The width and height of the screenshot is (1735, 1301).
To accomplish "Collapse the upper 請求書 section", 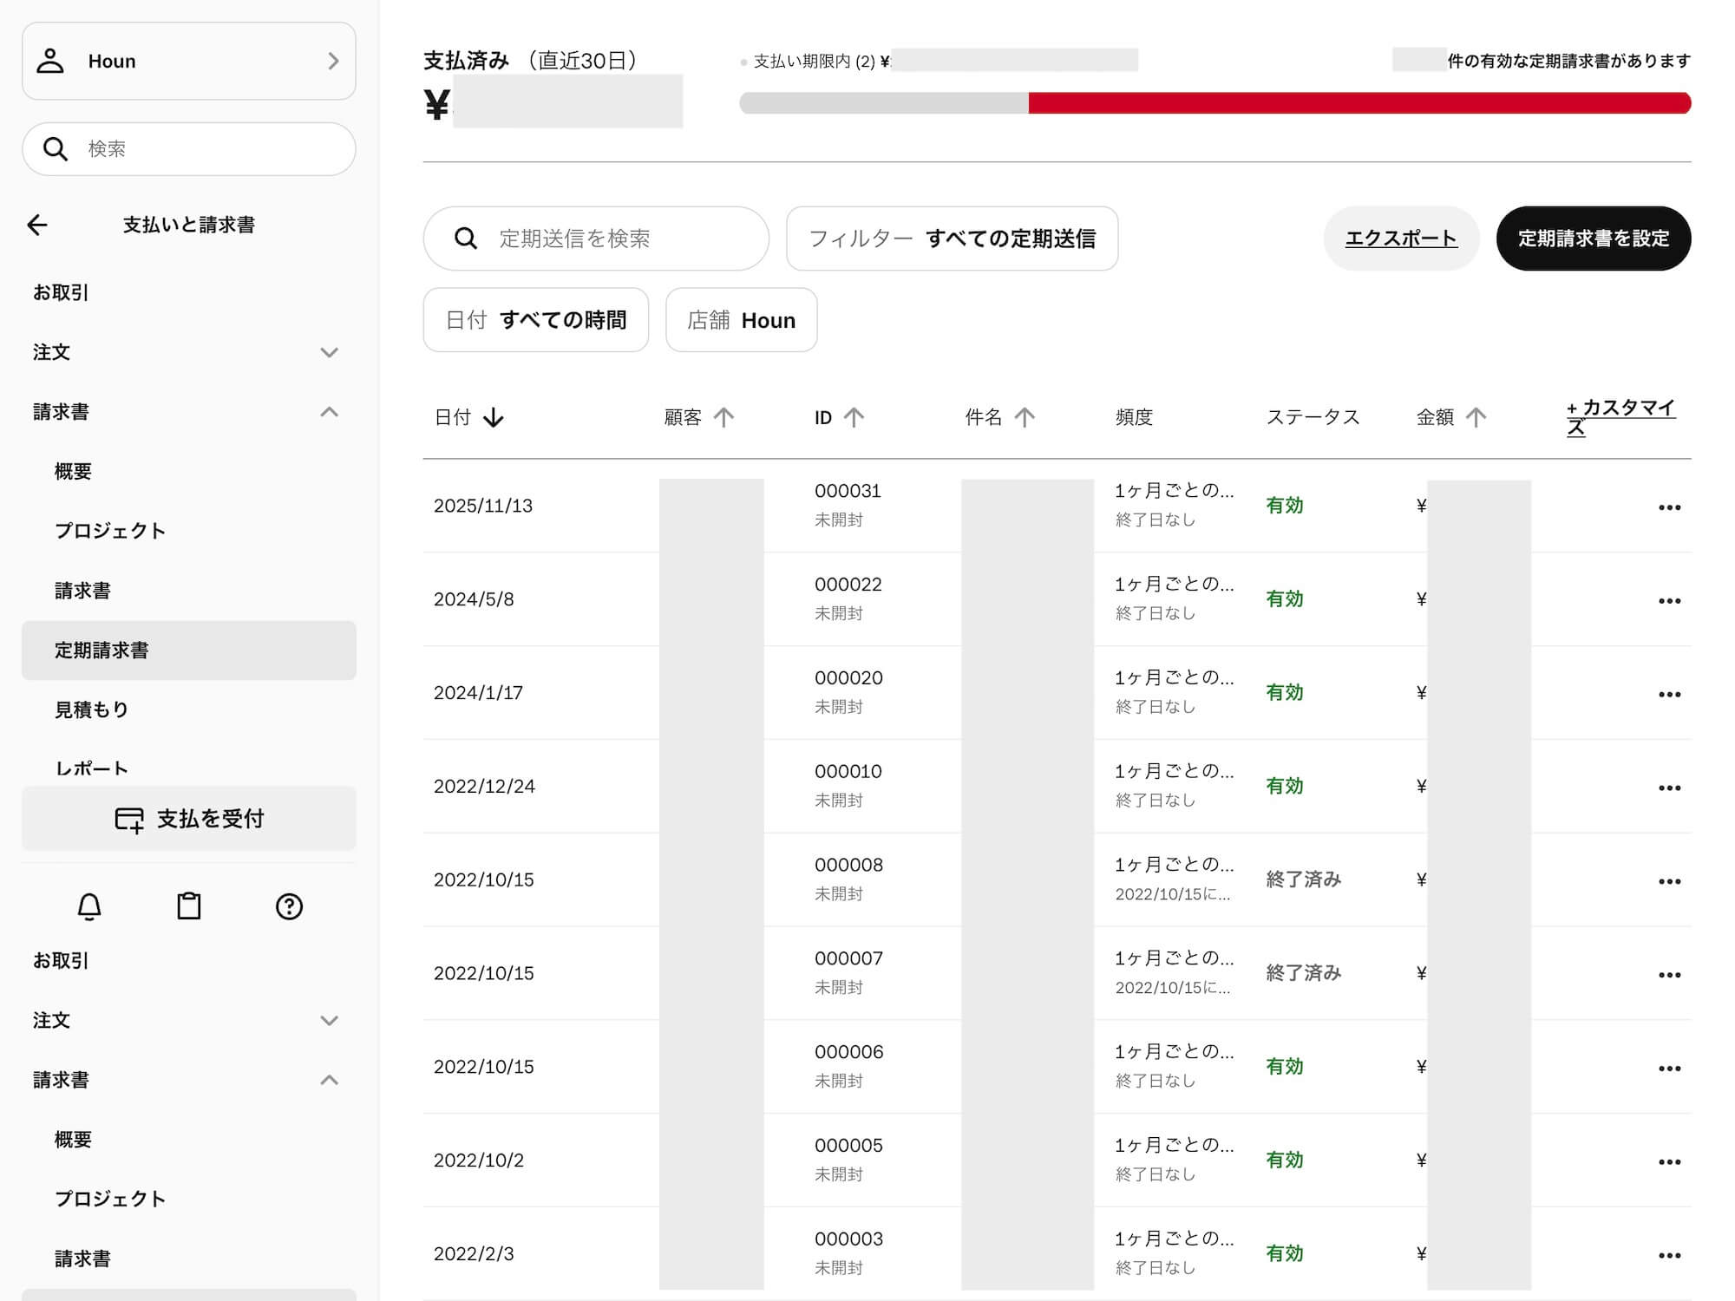I will coord(329,412).
